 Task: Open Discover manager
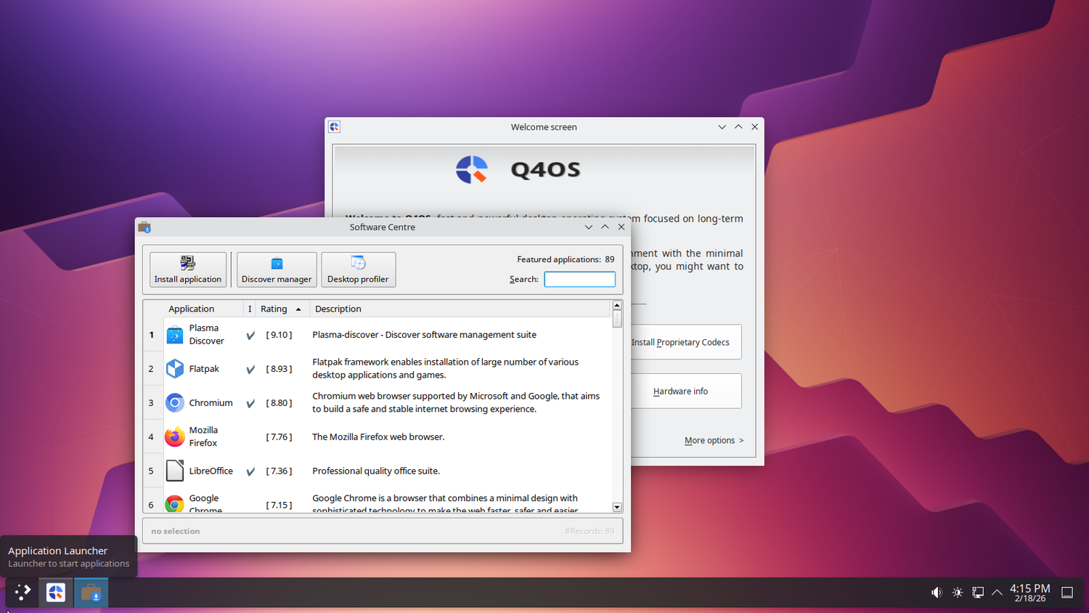(277, 269)
